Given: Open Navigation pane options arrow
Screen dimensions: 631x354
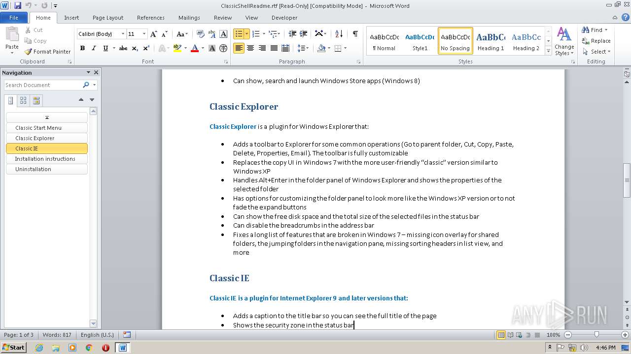Looking at the screenshot, I should pyautogui.click(x=88, y=72).
